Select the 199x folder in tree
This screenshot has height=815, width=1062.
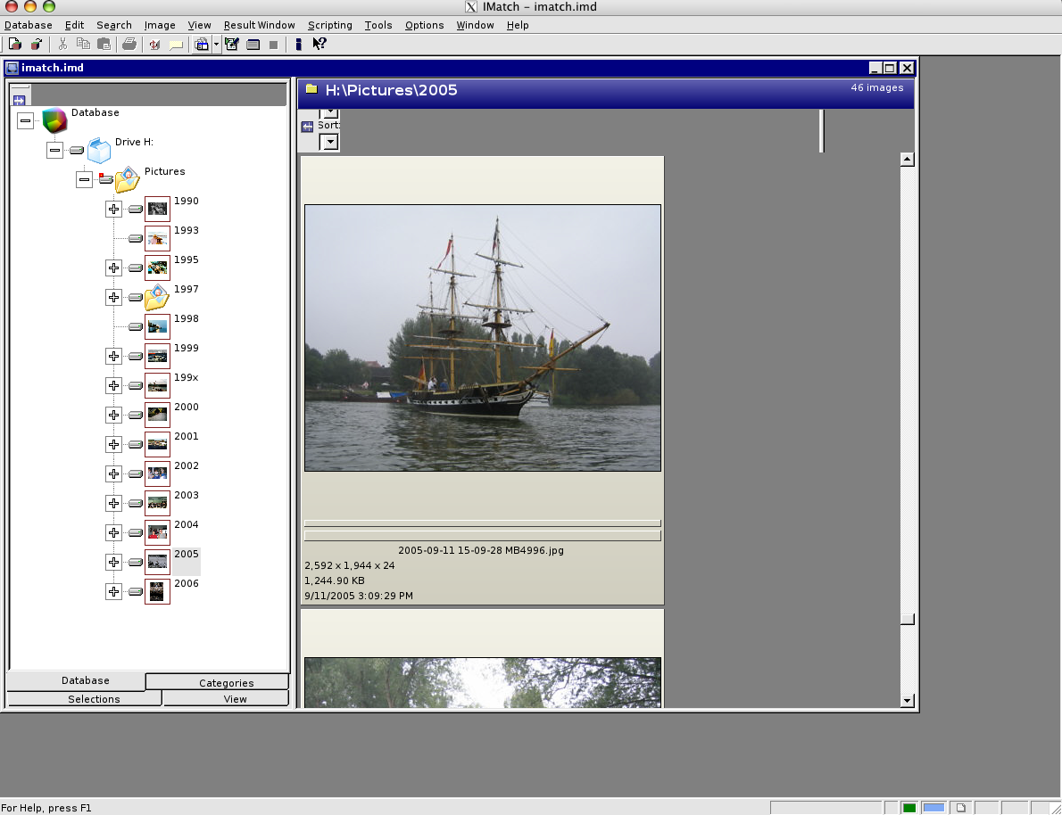(x=187, y=377)
